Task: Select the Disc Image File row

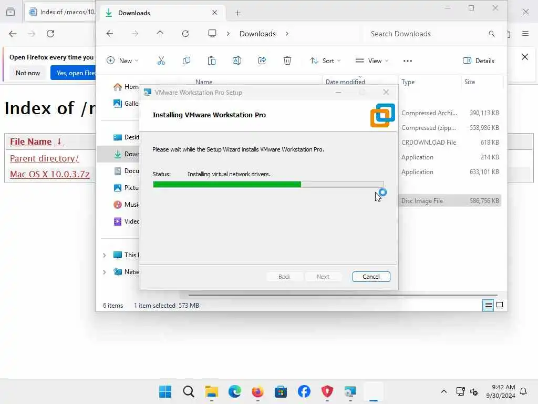Action: click(x=450, y=201)
